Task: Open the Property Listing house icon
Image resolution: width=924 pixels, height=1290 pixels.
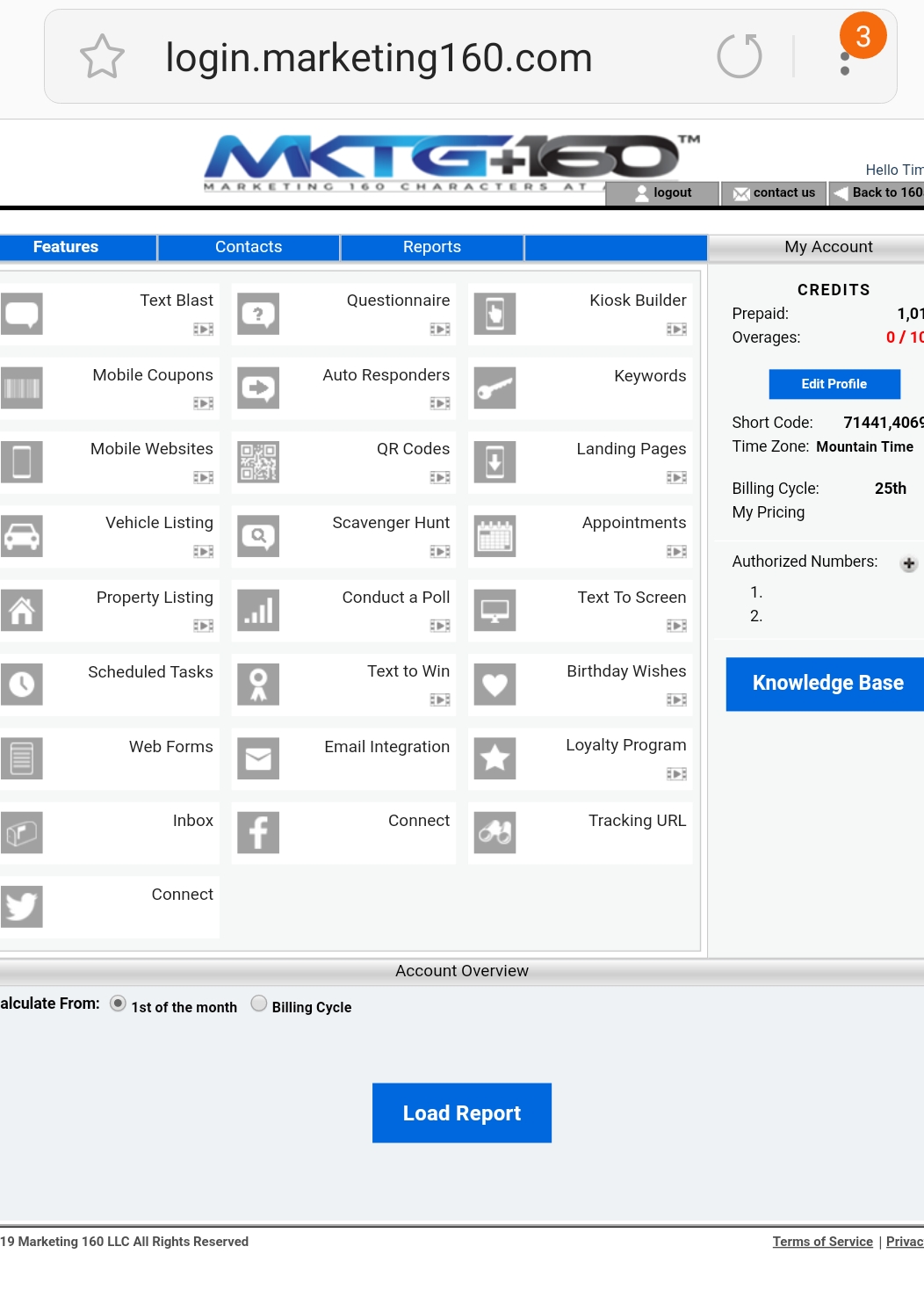Action: (x=21, y=610)
